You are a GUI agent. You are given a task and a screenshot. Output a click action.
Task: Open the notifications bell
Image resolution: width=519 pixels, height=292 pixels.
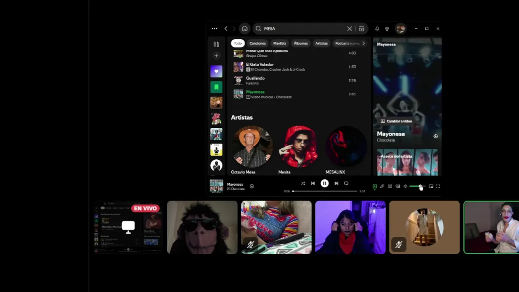tap(377, 29)
